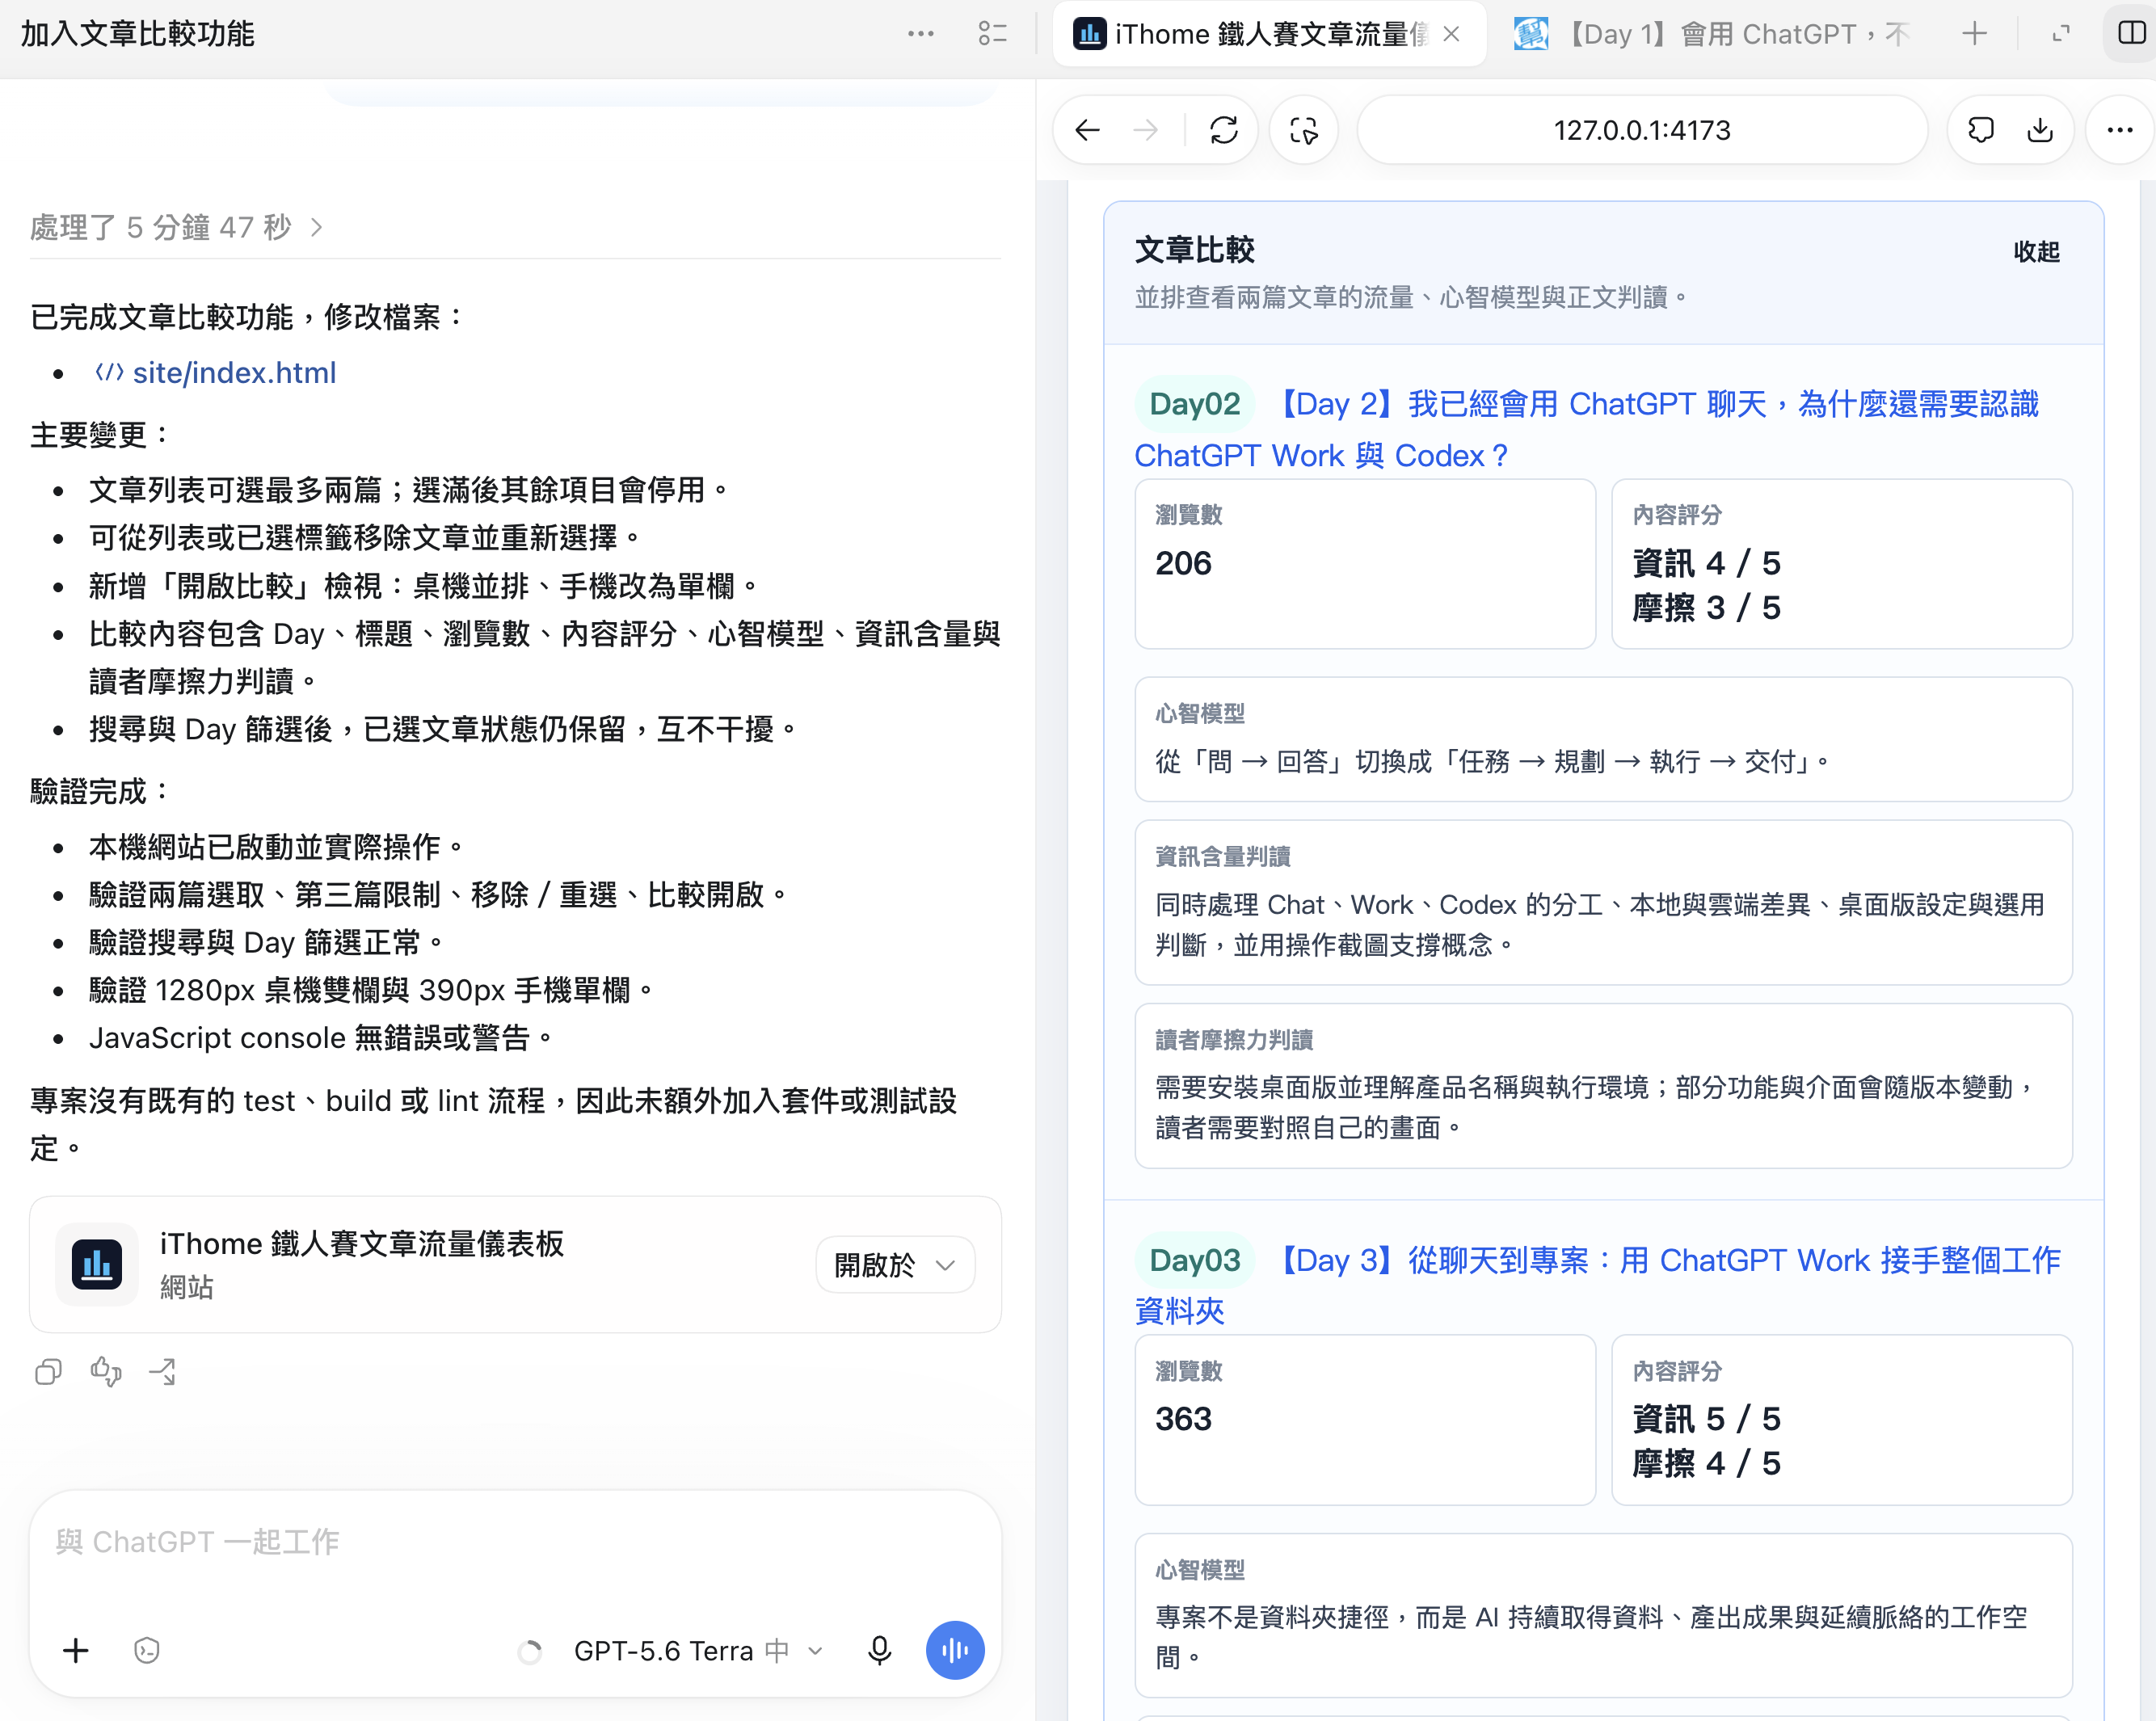The image size is (2156, 1721).
Task: Open the Day 3 article title link
Action: click(1598, 1285)
